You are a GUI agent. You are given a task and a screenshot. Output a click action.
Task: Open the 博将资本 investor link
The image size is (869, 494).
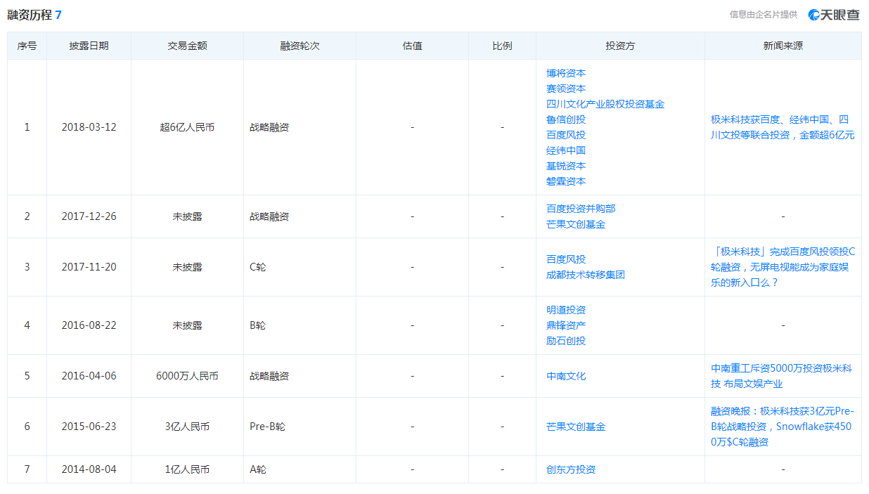pyautogui.click(x=566, y=73)
